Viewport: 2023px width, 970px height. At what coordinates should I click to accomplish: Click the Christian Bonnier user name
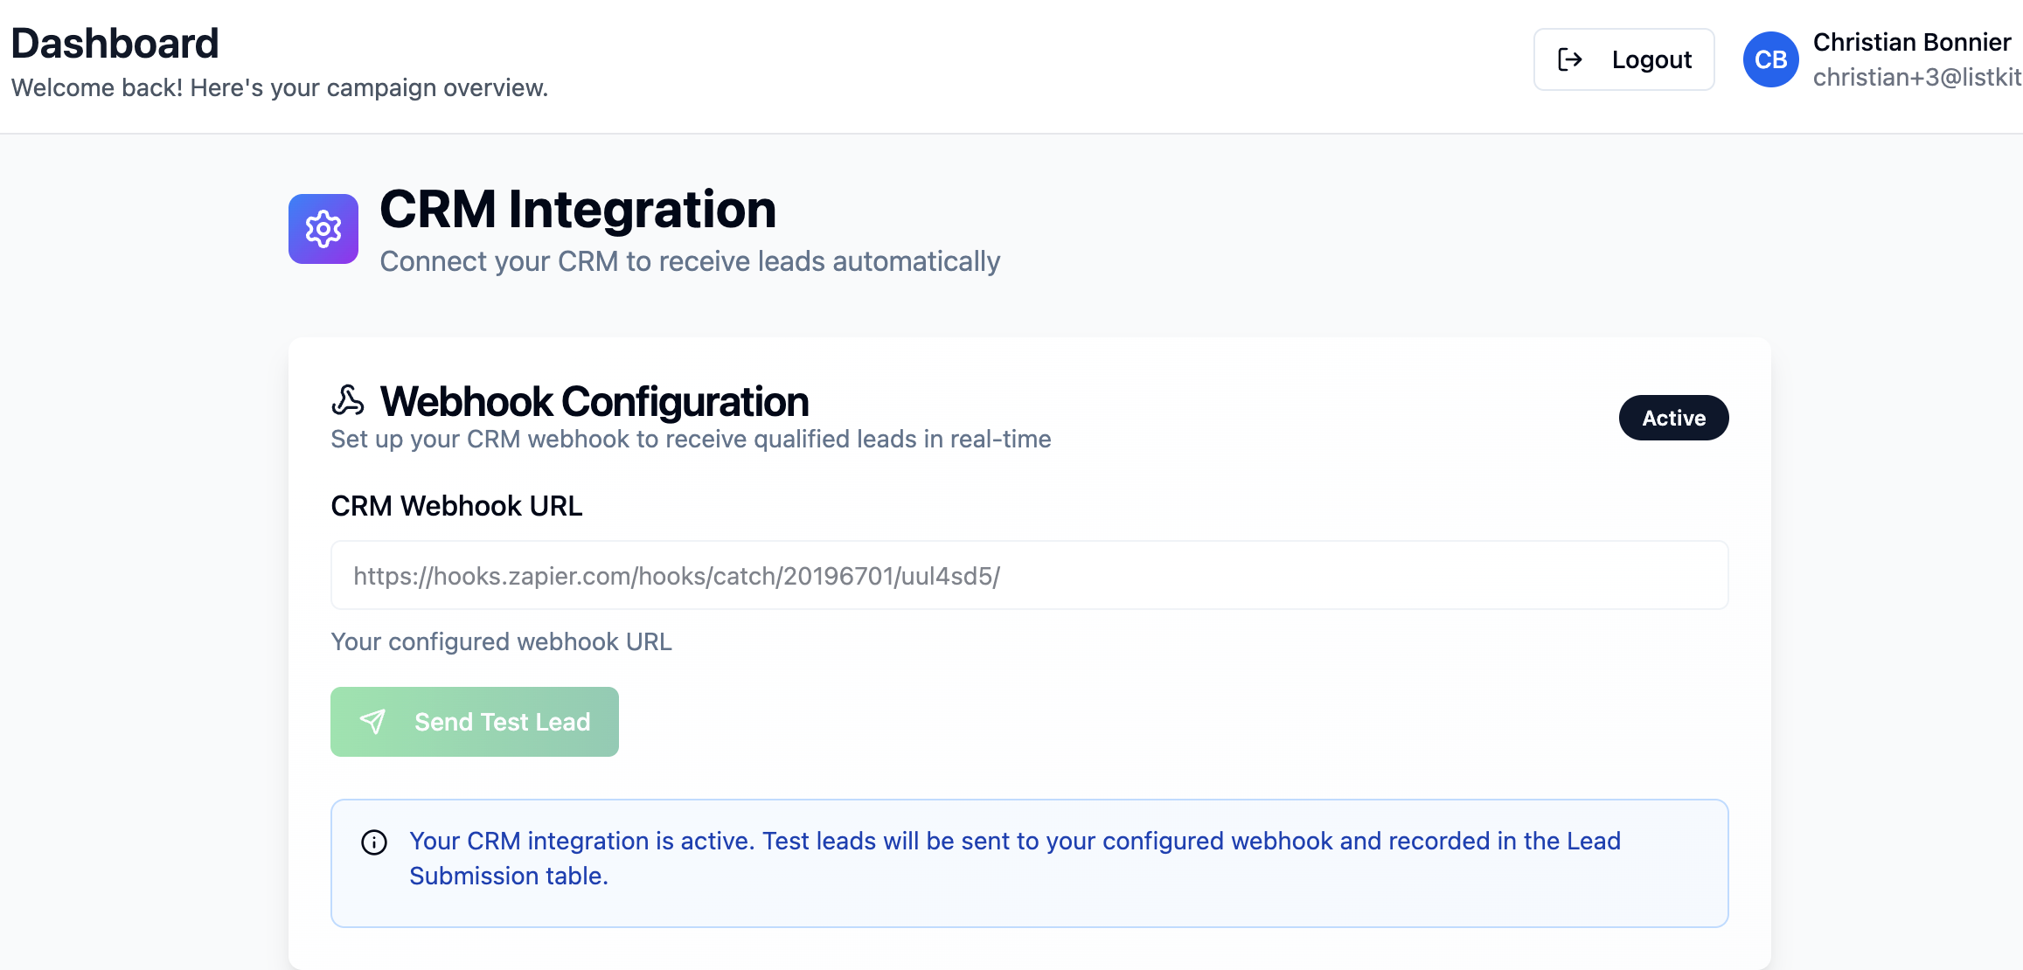[1911, 42]
